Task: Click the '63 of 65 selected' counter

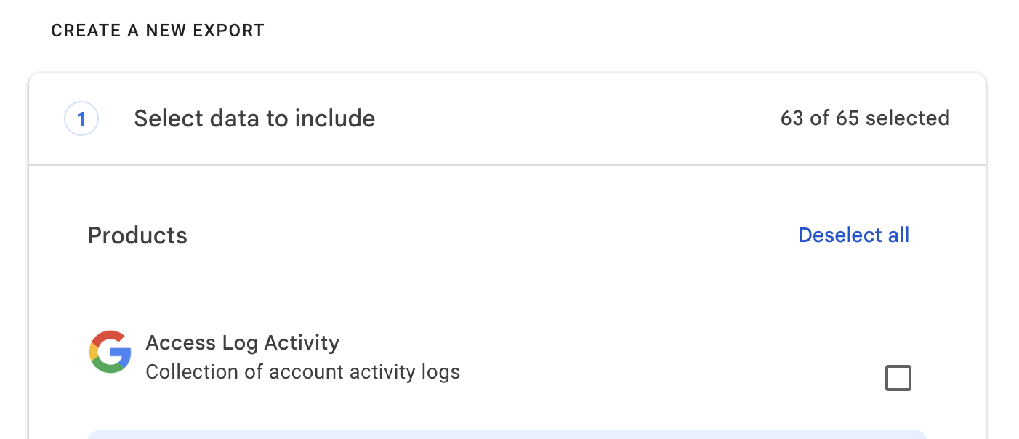Action: coord(865,118)
